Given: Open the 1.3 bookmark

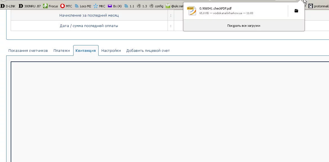Looking at the screenshot, I should coord(142,6).
